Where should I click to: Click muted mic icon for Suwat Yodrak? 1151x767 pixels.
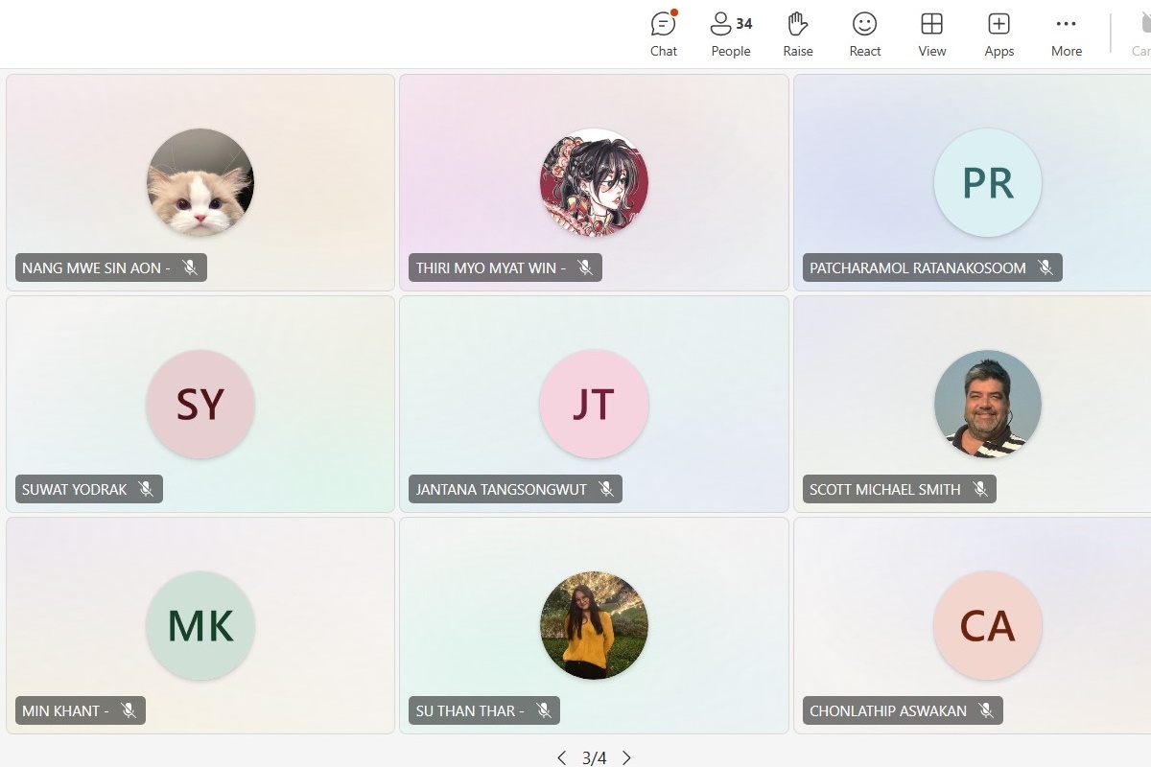[146, 489]
